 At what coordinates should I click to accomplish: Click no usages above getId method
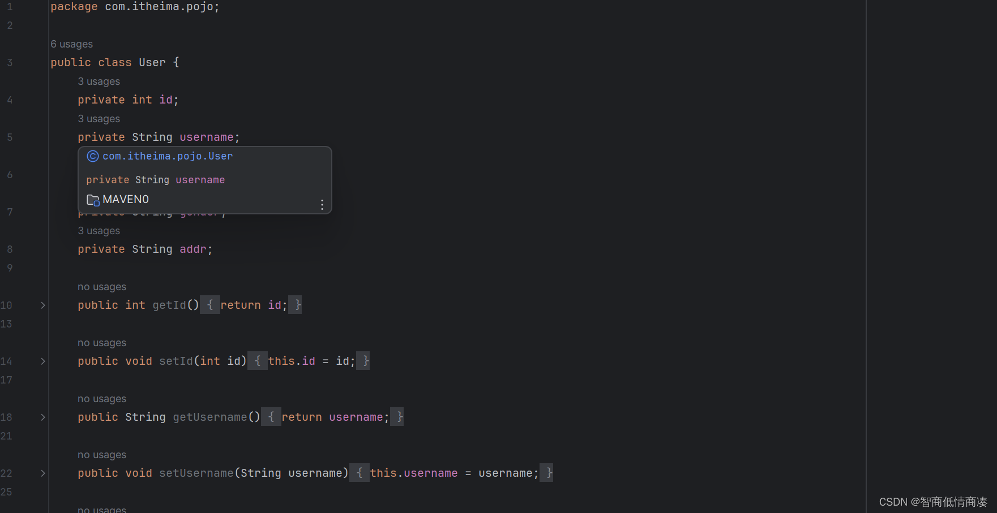pyautogui.click(x=102, y=286)
